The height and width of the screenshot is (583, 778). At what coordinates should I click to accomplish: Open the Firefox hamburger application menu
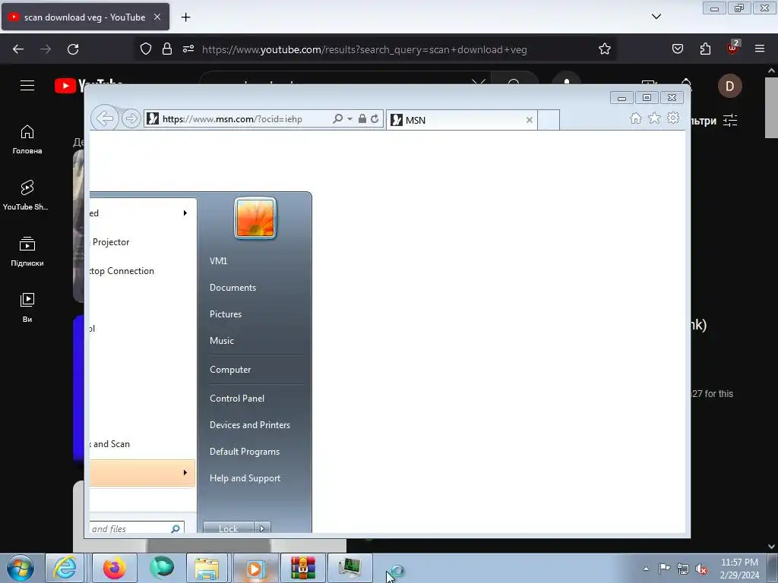pyautogui.click(x=760, y=49)
